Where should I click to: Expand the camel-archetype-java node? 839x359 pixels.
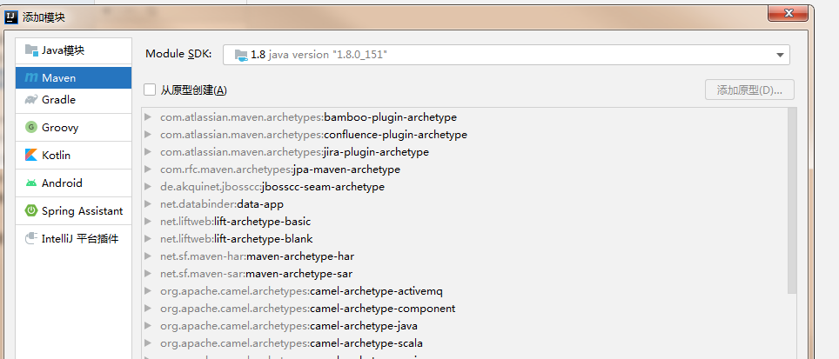[x=148, y=325]
